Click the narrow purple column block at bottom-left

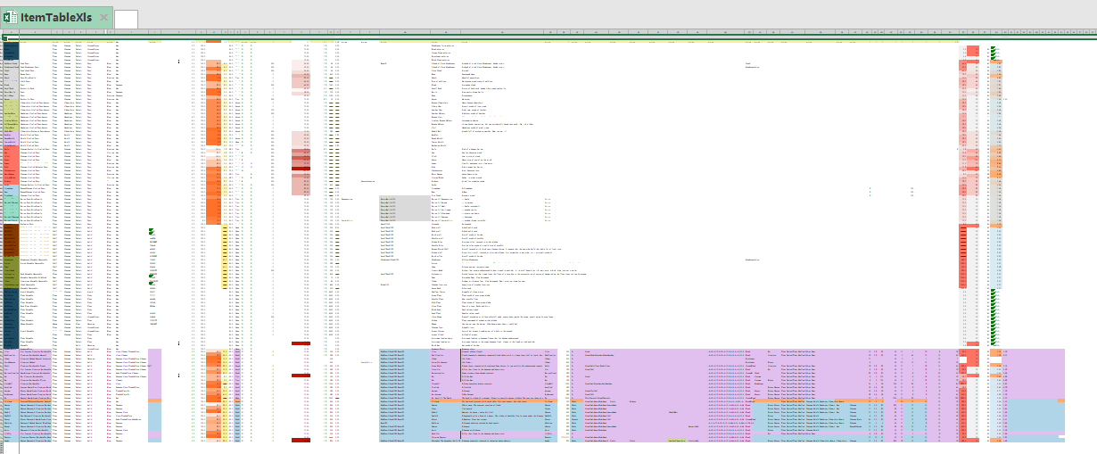tap(154, 375)
